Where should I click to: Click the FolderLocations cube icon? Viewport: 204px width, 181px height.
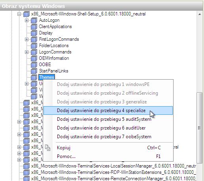[x=34, y=46]
